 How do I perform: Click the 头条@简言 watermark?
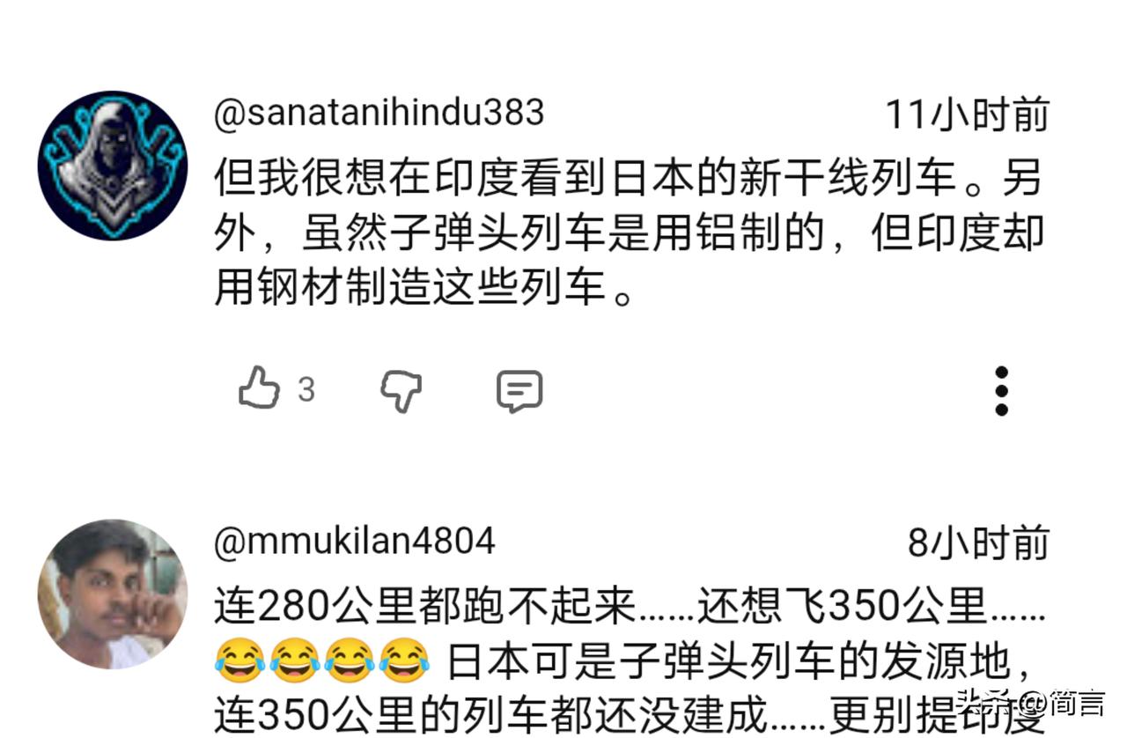(x=1030, y=705)
